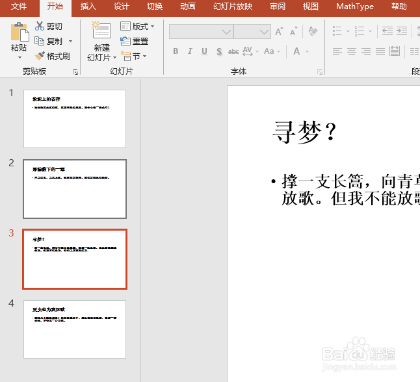
Task: Expand the font color dropdown arrow
Action: 307,51
